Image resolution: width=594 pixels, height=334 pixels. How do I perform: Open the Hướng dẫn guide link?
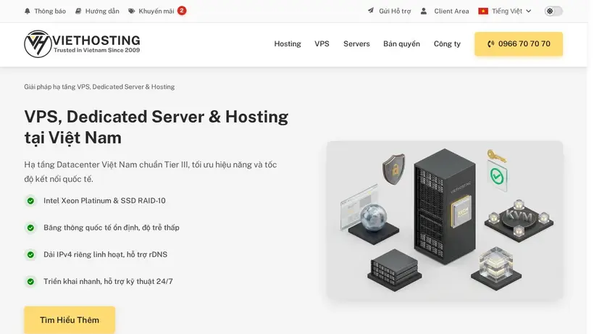point(97,12)
